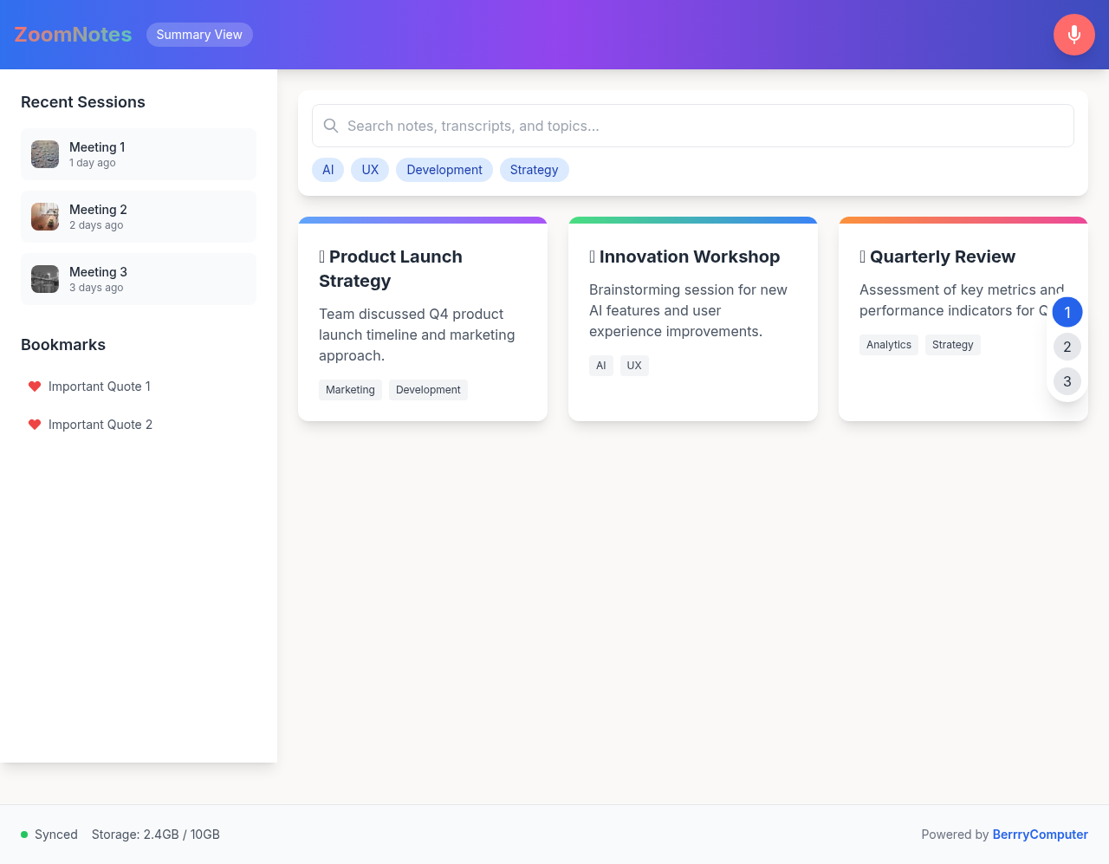
Task: Toggle the Strategy filter chip
Action: click(x=534, y=170)
